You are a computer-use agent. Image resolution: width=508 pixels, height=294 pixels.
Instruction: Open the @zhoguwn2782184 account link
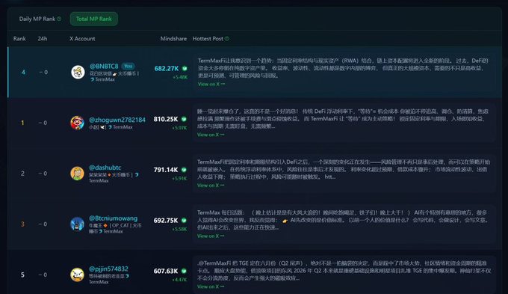[117, 120]
